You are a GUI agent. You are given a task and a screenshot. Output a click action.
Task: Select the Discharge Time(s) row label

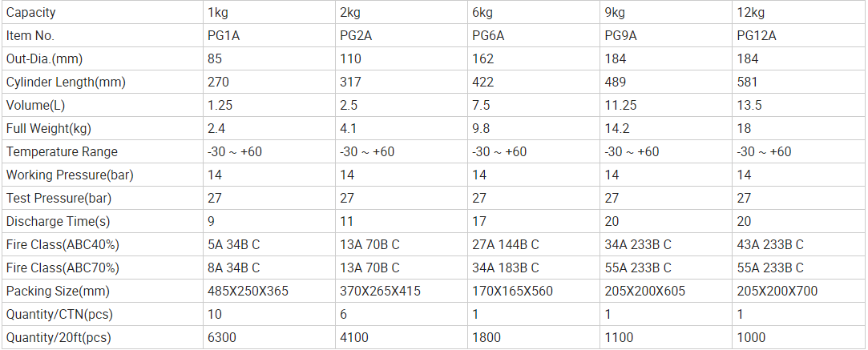click(58, 222)
